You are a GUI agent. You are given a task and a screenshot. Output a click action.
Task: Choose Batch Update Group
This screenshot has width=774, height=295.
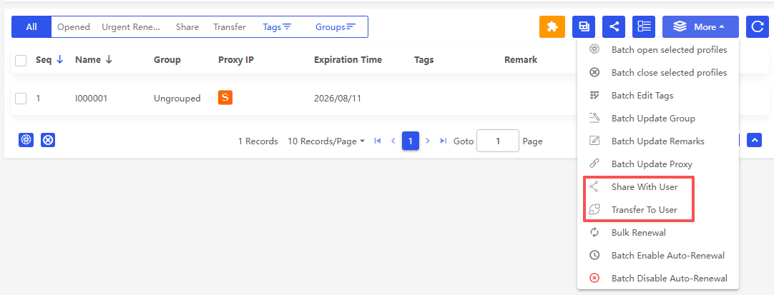(x=658, y=118)
